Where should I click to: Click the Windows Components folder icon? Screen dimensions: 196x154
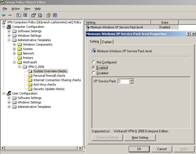tap(20, 44)
